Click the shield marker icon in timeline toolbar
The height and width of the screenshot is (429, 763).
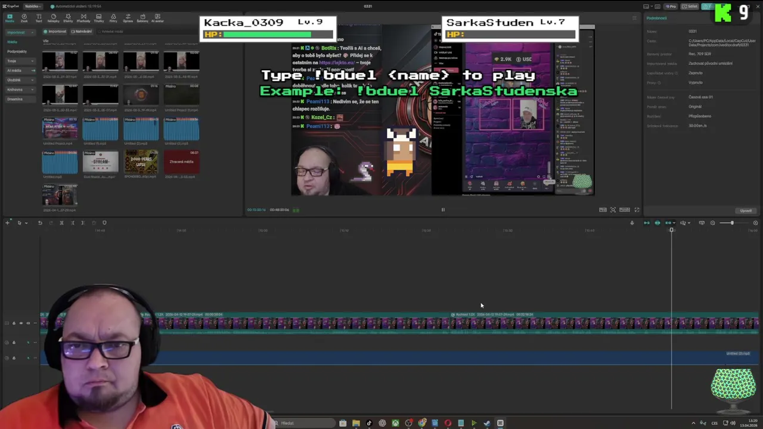tap(104, 223)
